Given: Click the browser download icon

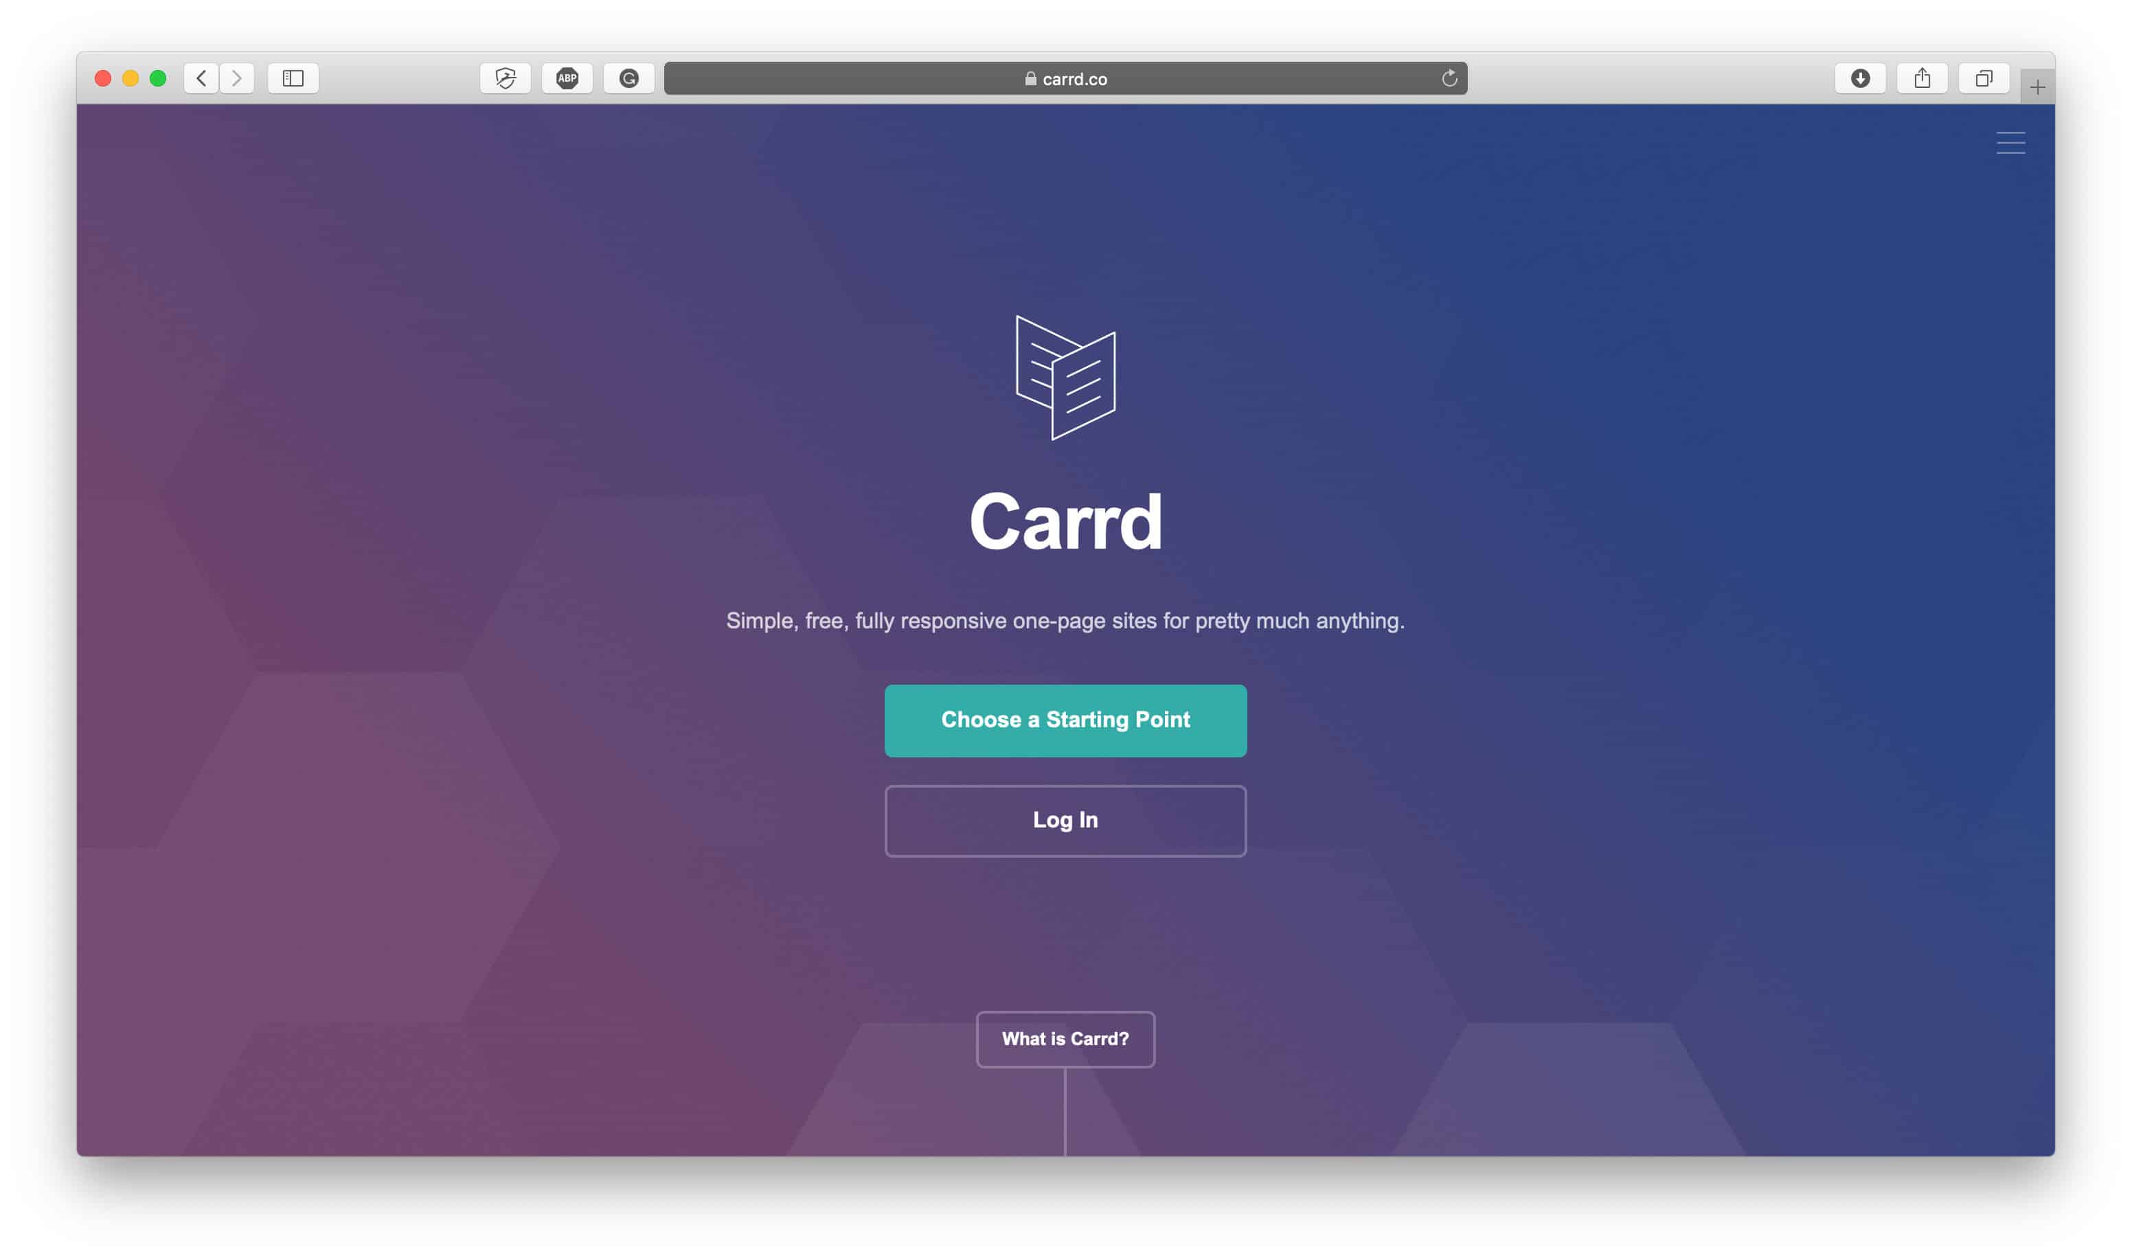Looking at the screenshot, I should 1859,78.
